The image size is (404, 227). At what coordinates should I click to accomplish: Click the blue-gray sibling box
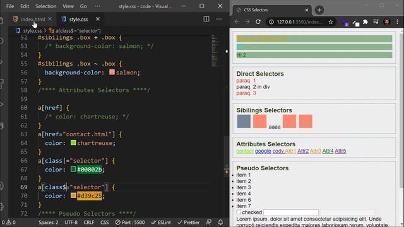point(244,121)
